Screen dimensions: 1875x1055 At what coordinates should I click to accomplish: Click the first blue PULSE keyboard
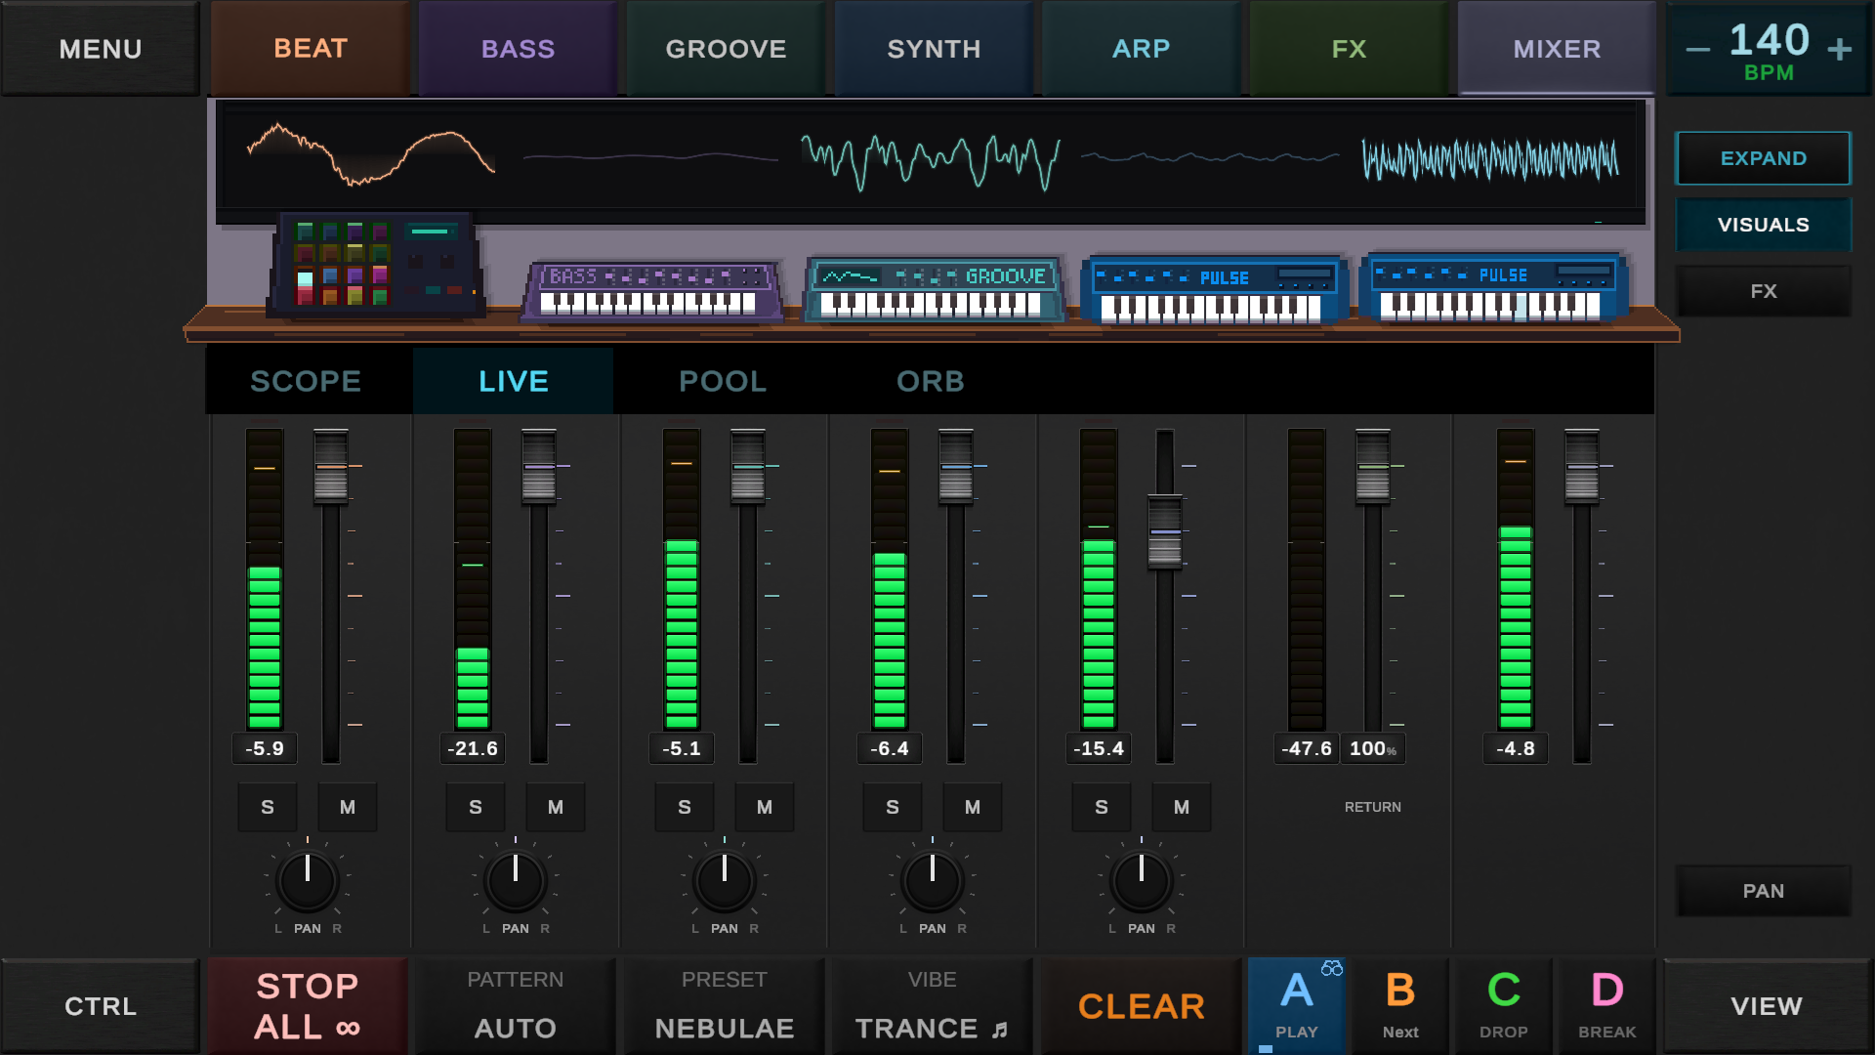point(1213,290)
